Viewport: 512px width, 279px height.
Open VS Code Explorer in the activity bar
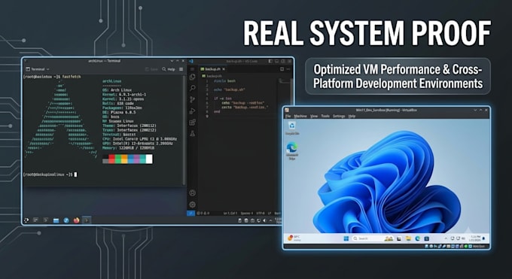(x=192, y=77)
